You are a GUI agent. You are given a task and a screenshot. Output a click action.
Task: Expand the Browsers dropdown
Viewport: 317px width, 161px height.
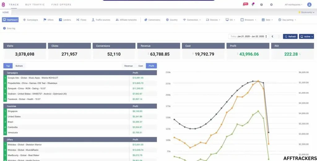tap(249, 20)
